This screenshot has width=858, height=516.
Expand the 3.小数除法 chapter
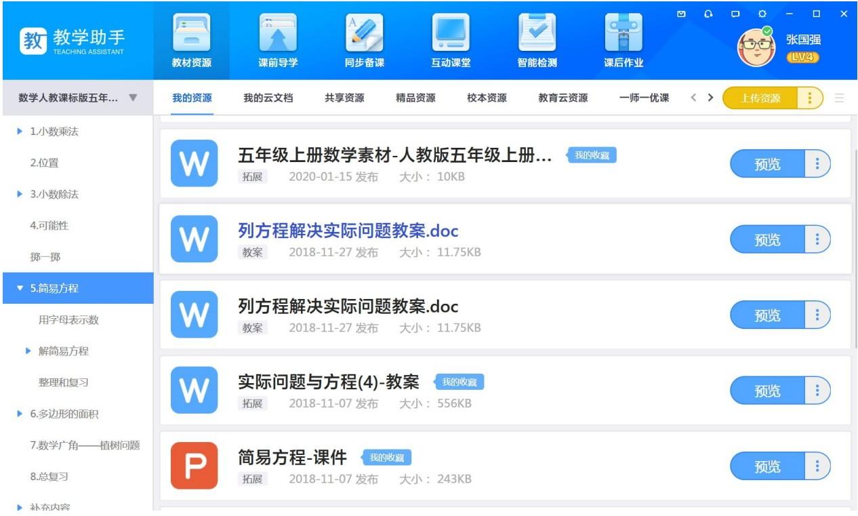click(19, 194)
